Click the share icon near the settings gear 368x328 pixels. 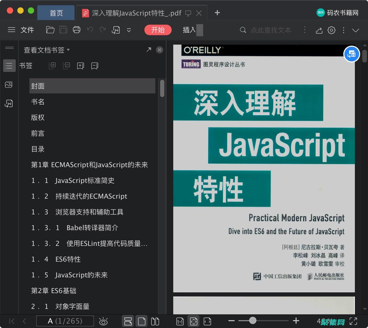pos(319,30)
